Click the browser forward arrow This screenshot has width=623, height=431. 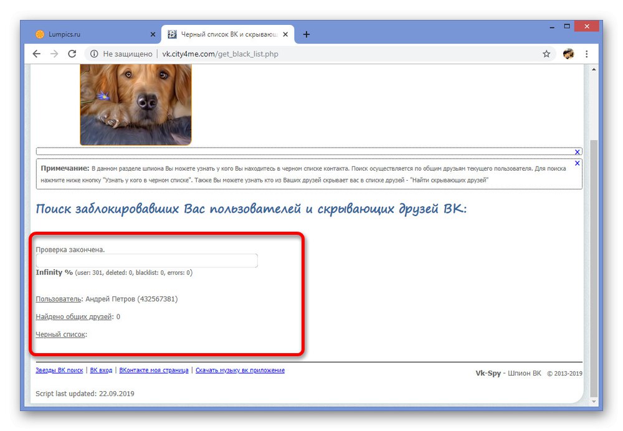(54, 54)
